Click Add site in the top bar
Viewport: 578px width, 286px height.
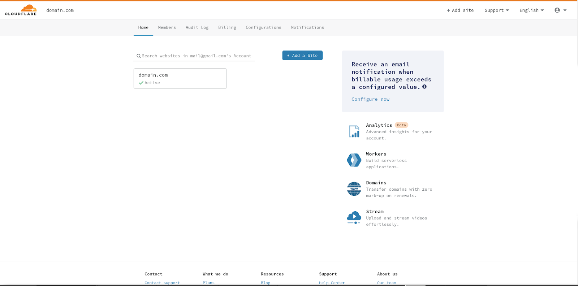click(x=460, y=10)
